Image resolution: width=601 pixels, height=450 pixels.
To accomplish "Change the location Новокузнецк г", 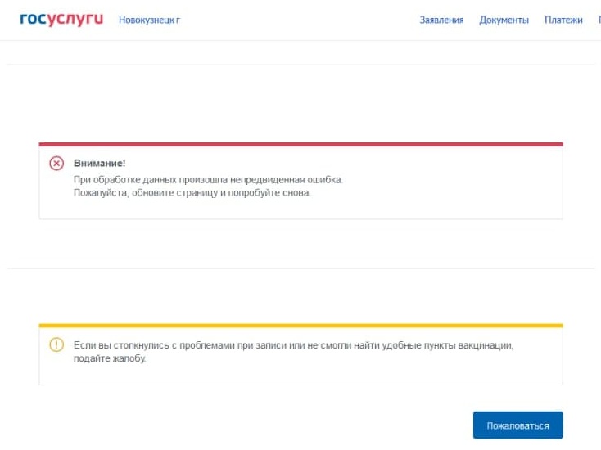I will [149, 20].
